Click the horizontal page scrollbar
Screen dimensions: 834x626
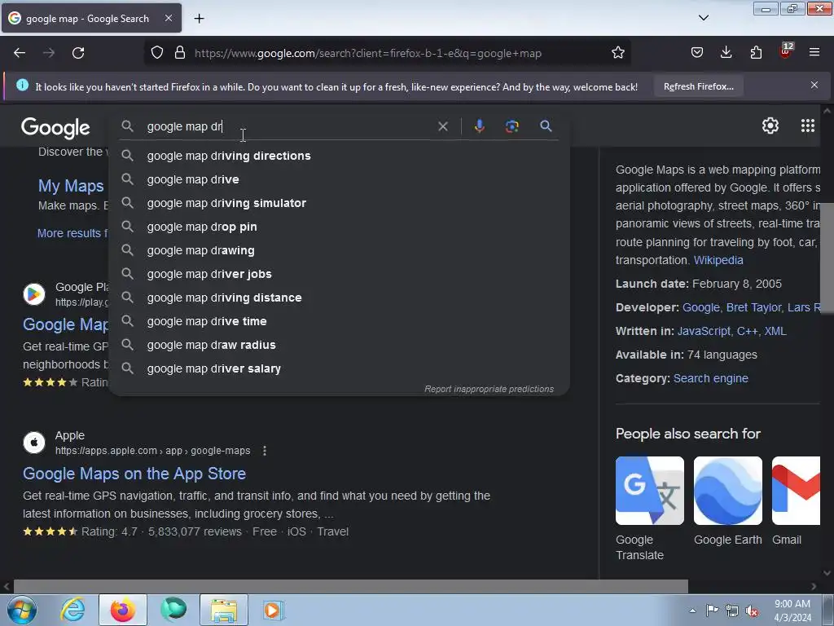pyautogui.click(x=350, y=586)
